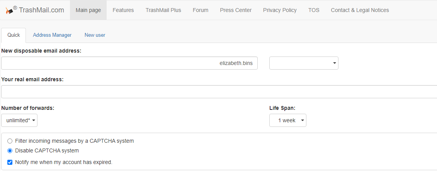Viewport: 437px width, 188px height.
Task: Open Contact & Legal Notices
Action: click(360, 10)
